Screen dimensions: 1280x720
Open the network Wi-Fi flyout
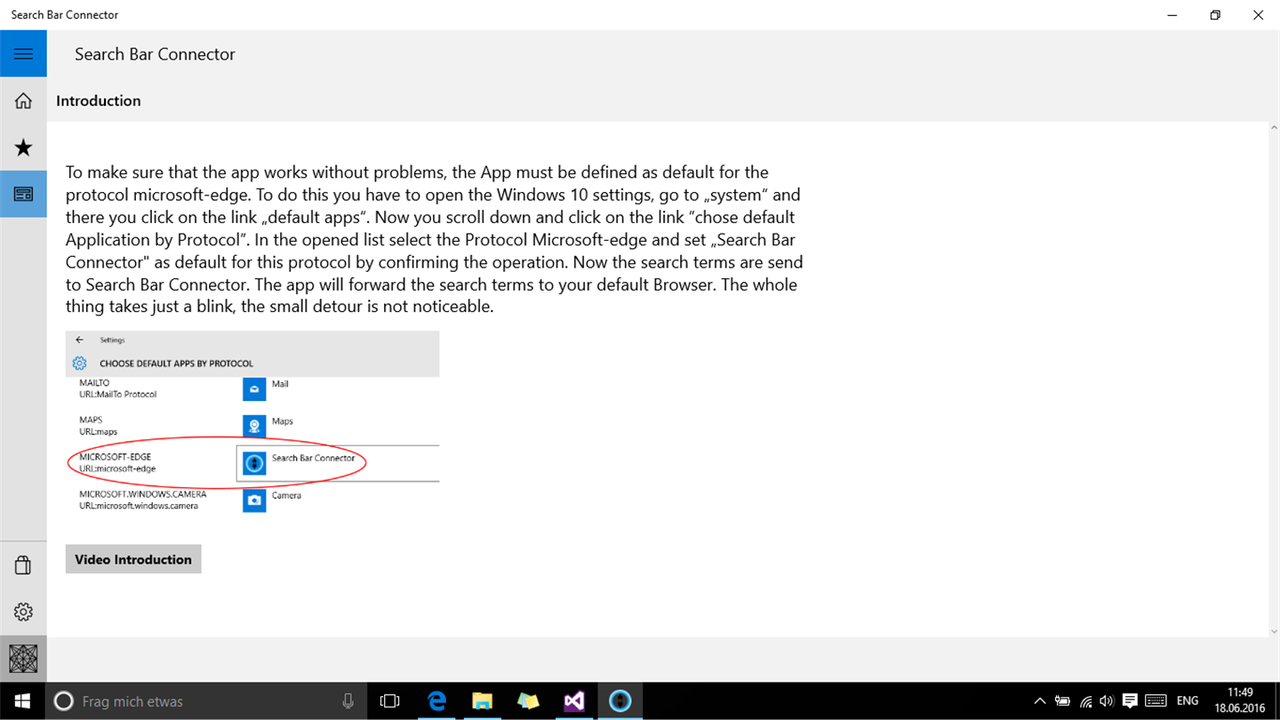pos(1085,701)
